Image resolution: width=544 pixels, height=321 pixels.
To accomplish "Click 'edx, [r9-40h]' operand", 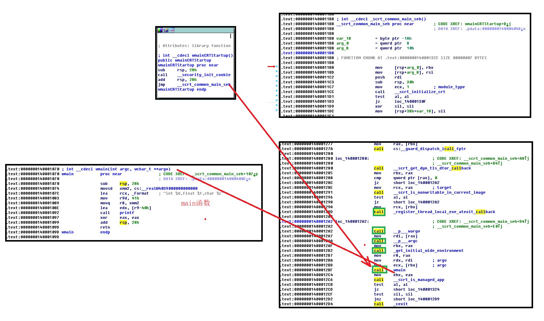I will 135,208.
